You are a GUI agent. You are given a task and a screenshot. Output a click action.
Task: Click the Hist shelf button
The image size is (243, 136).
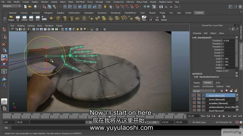pos(144,18)
